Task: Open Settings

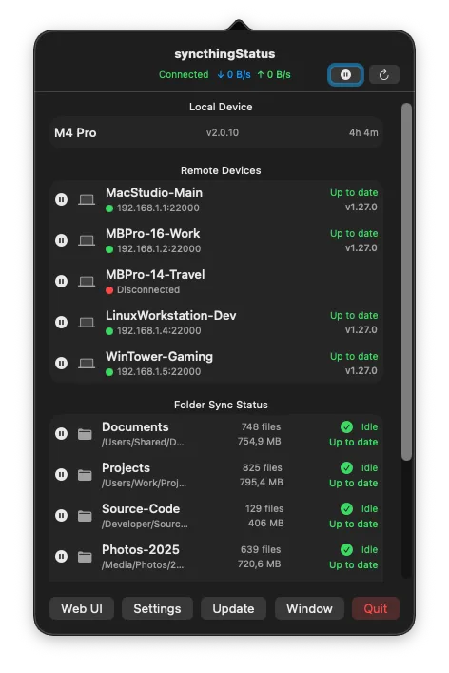Action: point(157,608)
